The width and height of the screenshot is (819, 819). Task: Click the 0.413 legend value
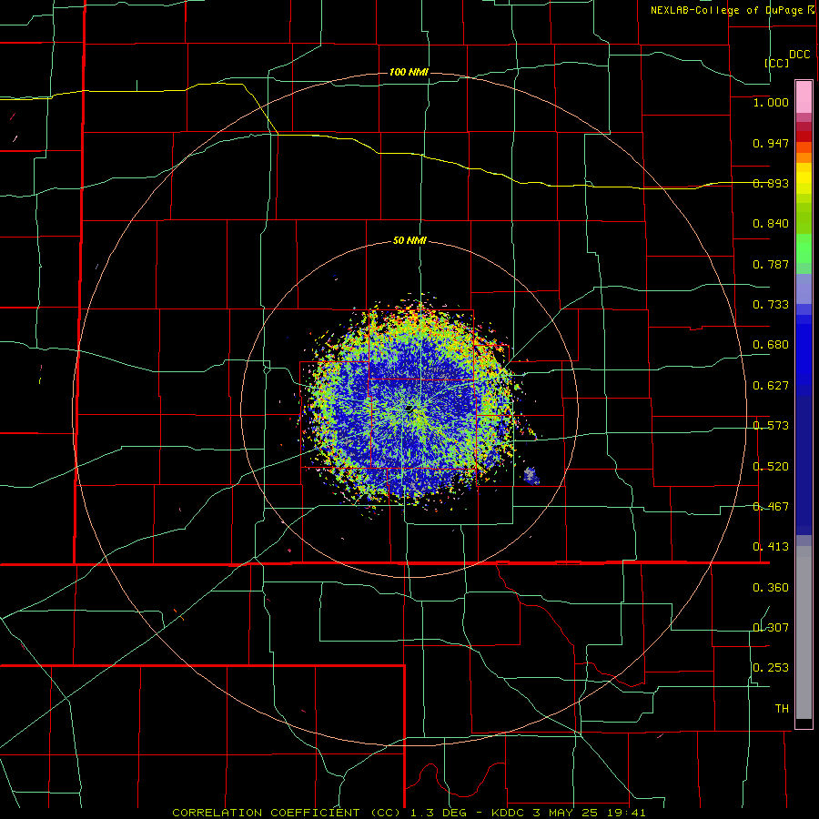pyautogui.click(x=771, y=547)
